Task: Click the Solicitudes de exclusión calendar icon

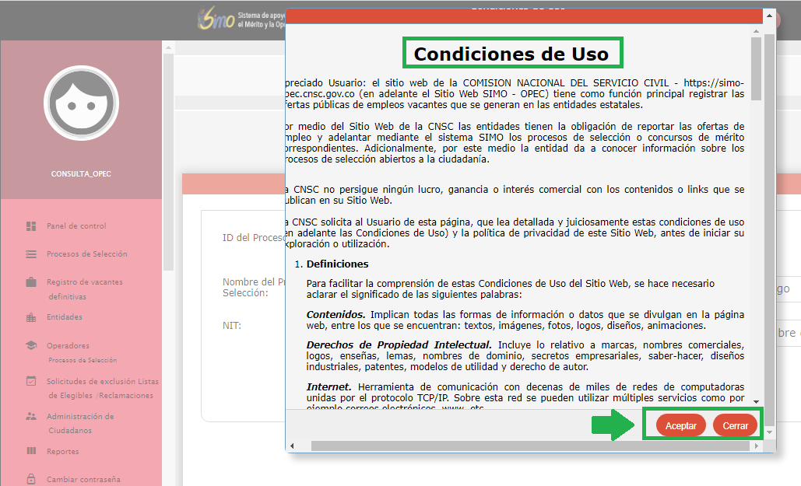Action: pyautogui.click(x=31, y=381)
